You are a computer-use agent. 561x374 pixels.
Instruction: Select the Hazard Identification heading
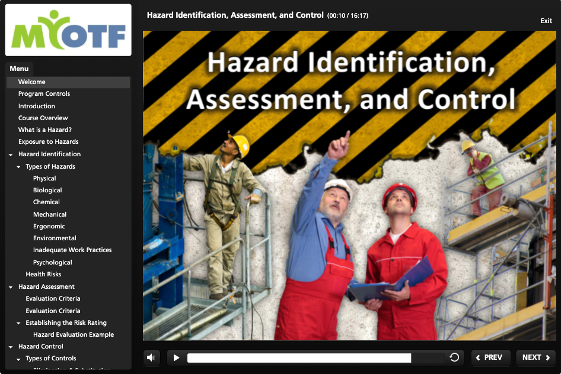tap(49, 154)
